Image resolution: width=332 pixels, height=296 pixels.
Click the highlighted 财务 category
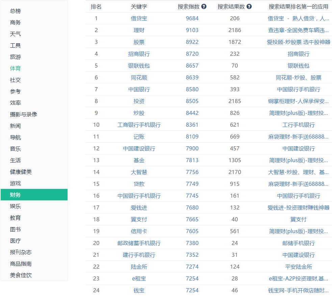pyautogui.click(x=34, y=195)
